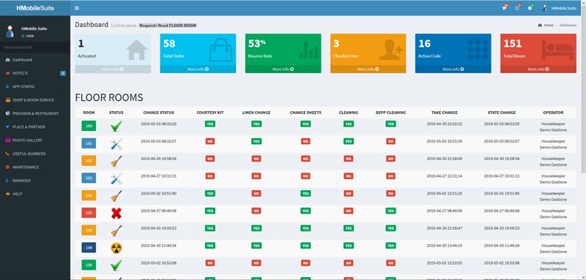Screen dimensions: 586x280
Task: Open HOTEL'S menu in the sidebar
Action: [x=34, y=73]
